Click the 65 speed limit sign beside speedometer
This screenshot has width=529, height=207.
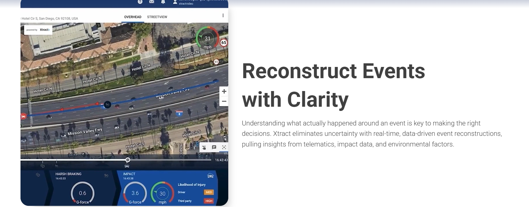tap(224, 43)
